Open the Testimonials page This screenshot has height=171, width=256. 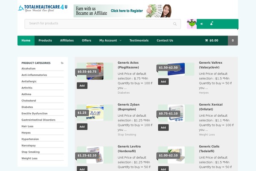(x=139, y=41)
